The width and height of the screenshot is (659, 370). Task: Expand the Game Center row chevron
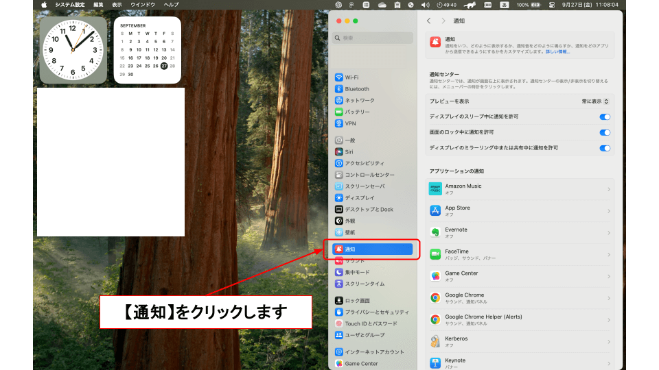(x=609, y=276)
